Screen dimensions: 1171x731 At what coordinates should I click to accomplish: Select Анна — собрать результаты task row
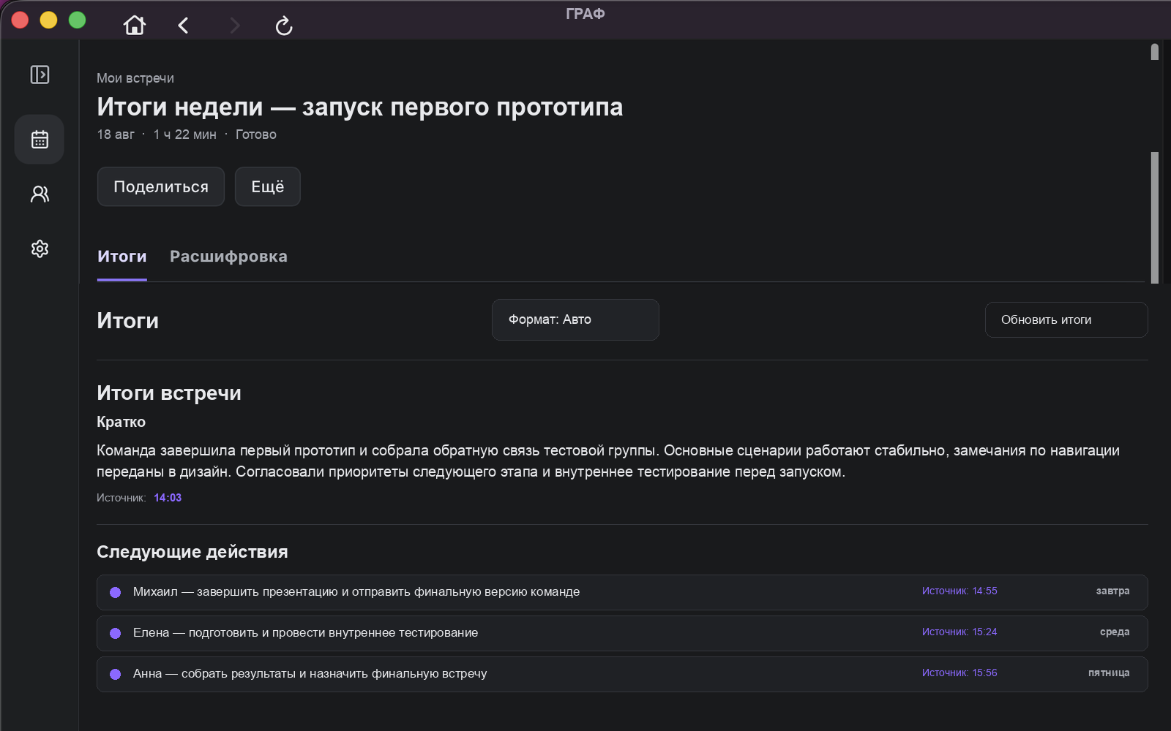(x=622, y=674)
